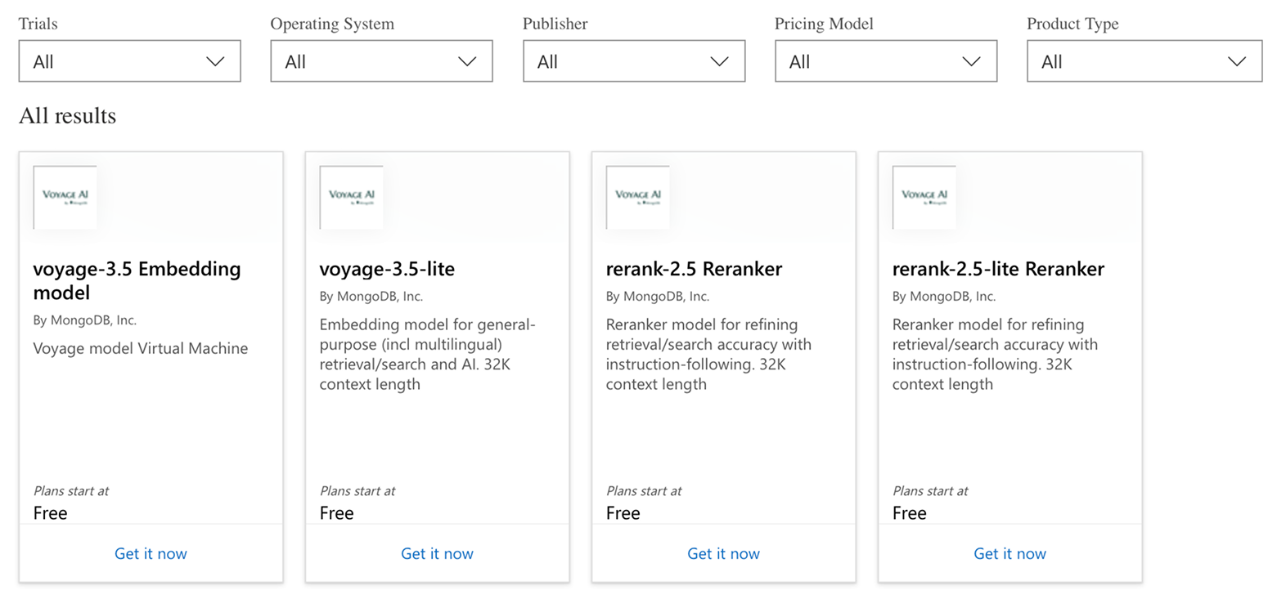Image resolution: width=1286 pixels, height=608 pixels.
Task: Get the voyage-3.5 Embedding model now
Action: point(151,553)
